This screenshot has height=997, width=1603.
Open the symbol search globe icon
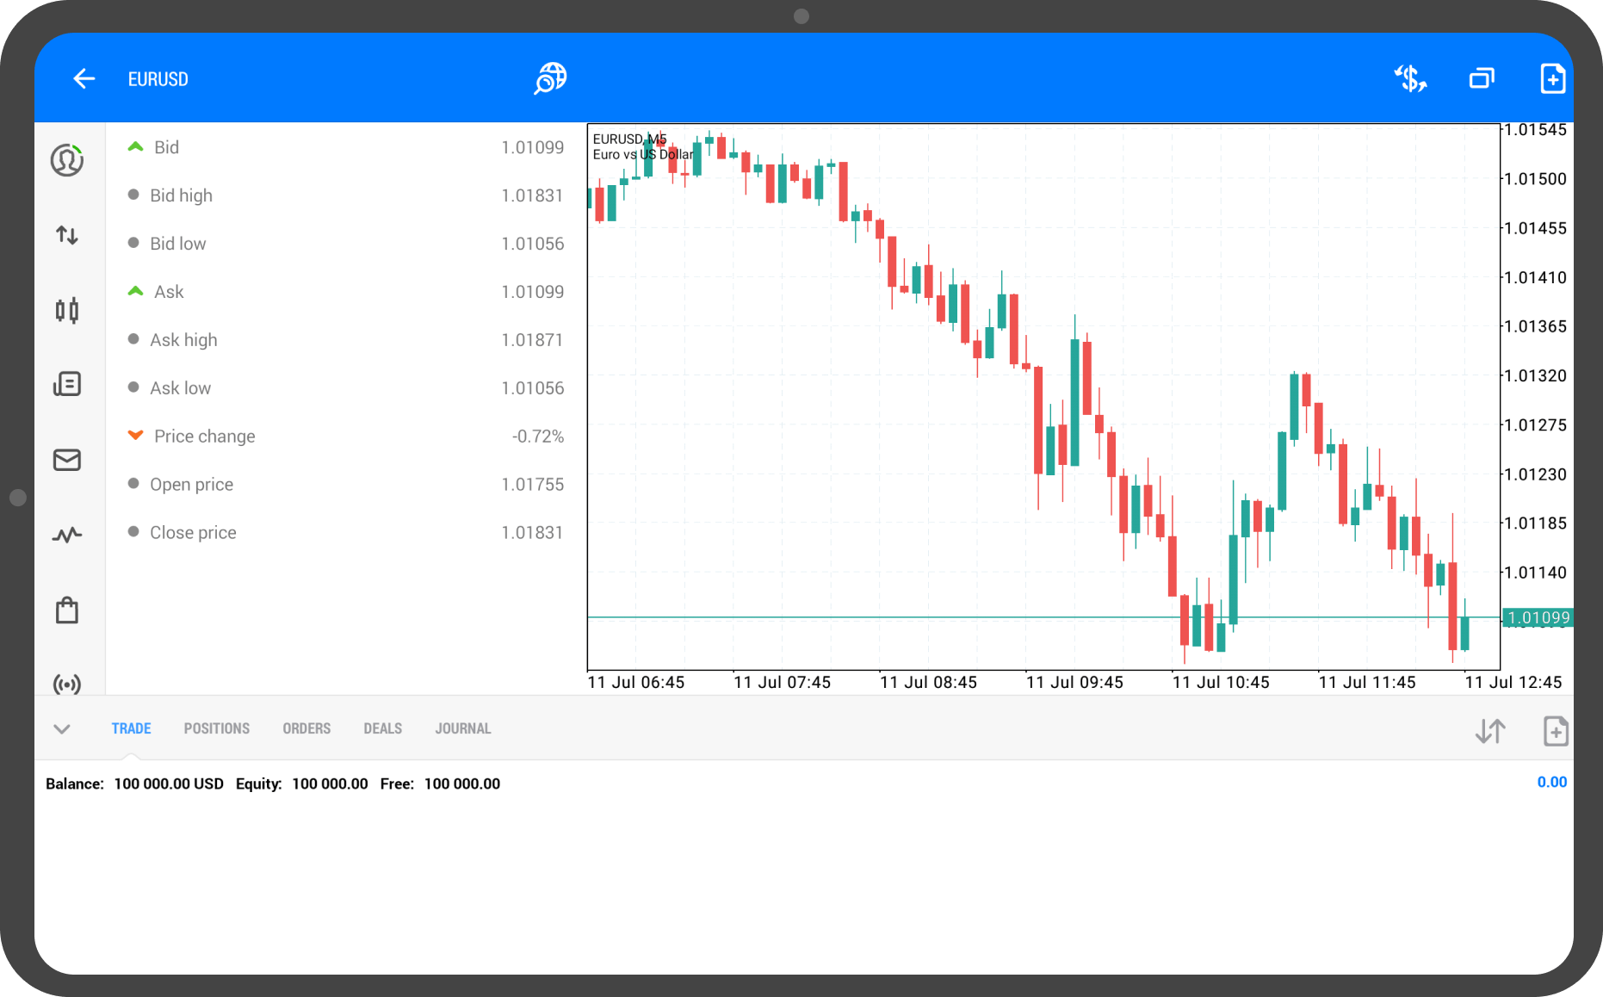[550, 78]
